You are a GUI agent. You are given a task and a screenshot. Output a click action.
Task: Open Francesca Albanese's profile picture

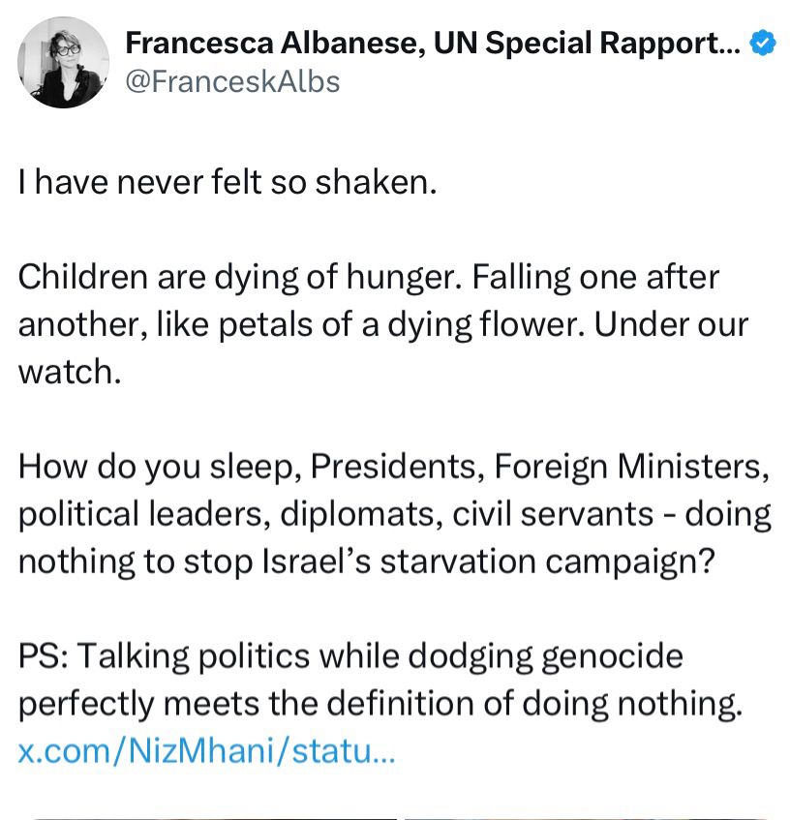pos(63,62)
